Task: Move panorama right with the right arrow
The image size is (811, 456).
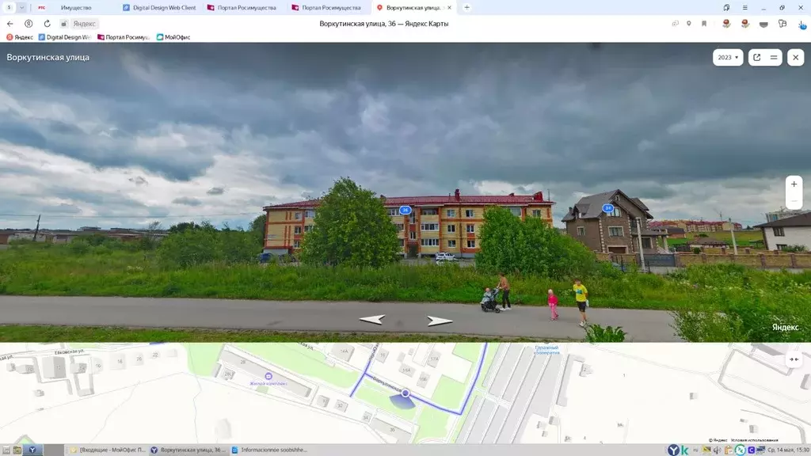Action: click(440, 321)
